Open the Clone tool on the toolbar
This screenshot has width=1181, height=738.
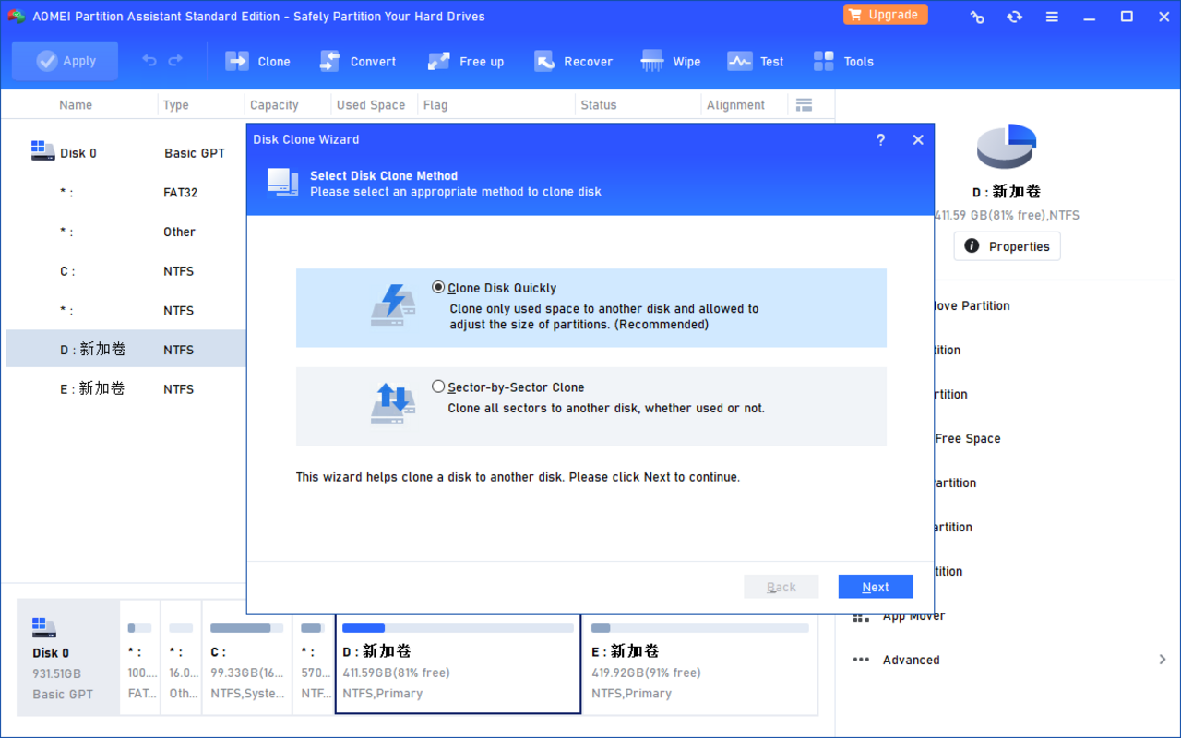tap(257, 61)
